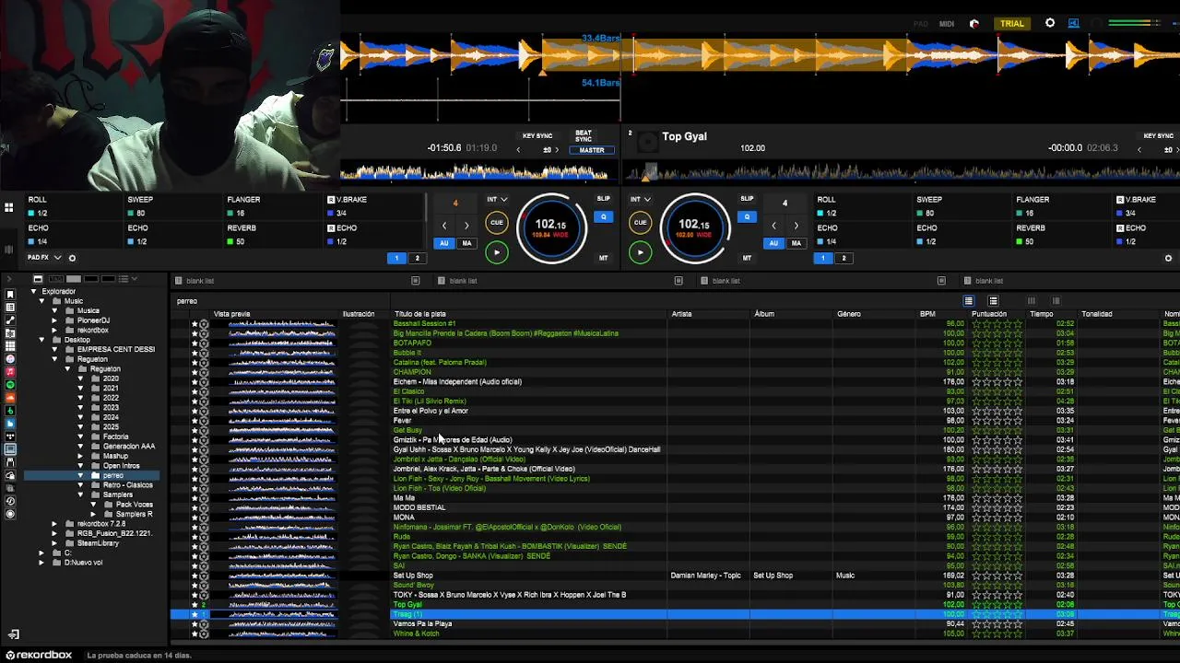Open deck 2 INT dropdown
Screen dimensions: 1180x663
tap(640, 199)
